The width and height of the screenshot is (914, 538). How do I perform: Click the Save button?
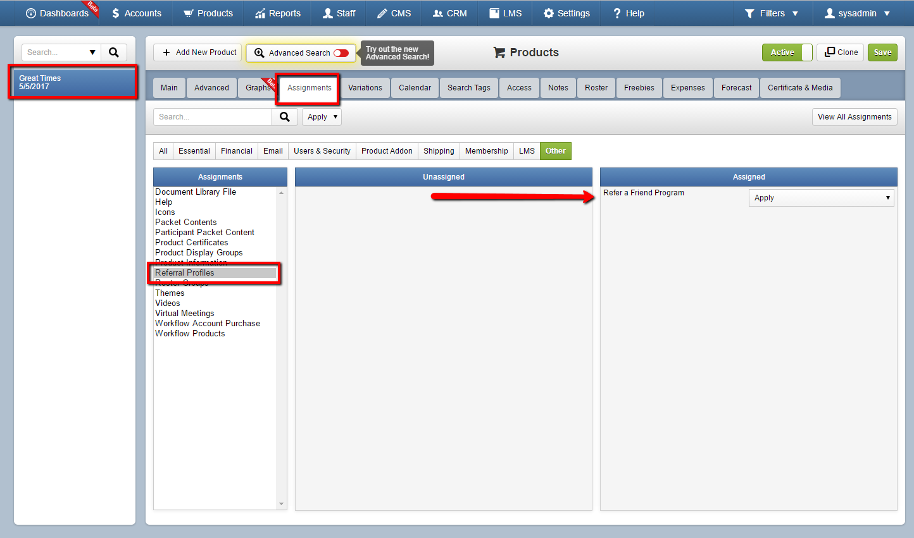(882, 52)
